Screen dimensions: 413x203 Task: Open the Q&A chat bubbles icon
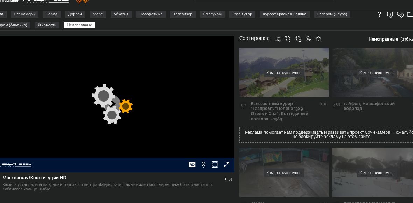(x=400, y=14)
